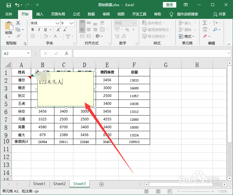
Task: Add a new sheet with plus button
Action: (x=102, y=184)
